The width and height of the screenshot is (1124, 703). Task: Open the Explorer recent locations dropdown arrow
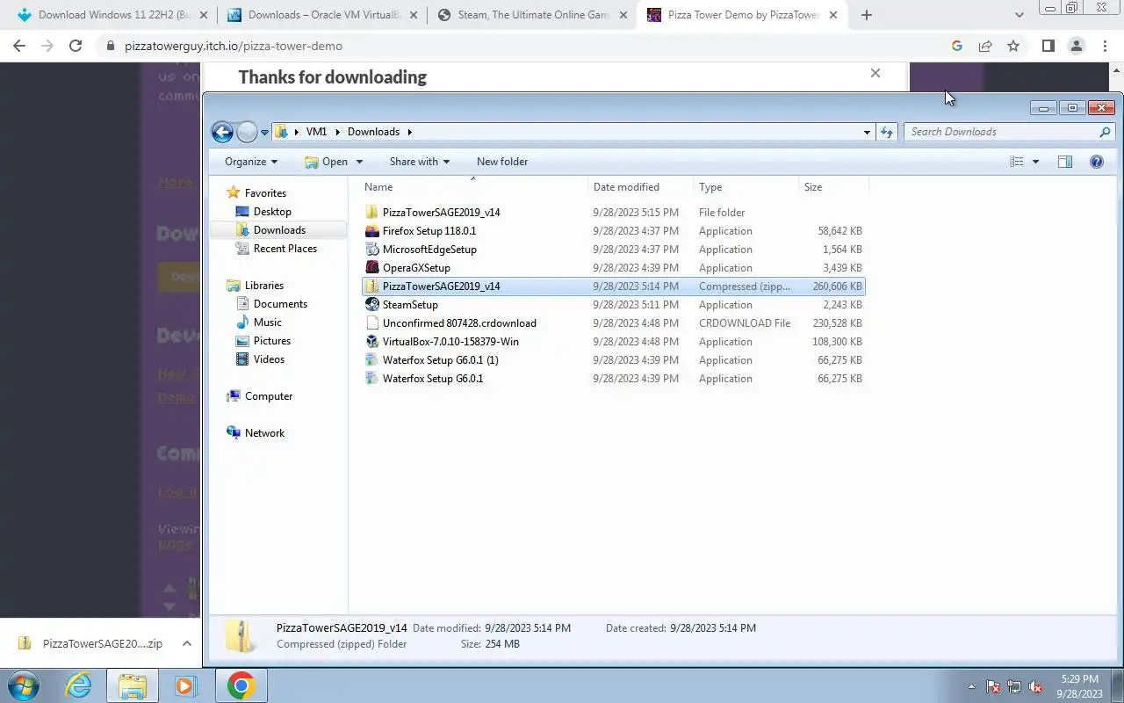[x=264, y=133]
